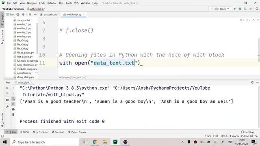Open Chrome from the taskbar
260x146 pixels.
coord(95,142)
